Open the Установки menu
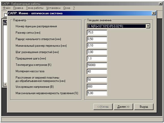The image size is (164, 123). point(53,8)
